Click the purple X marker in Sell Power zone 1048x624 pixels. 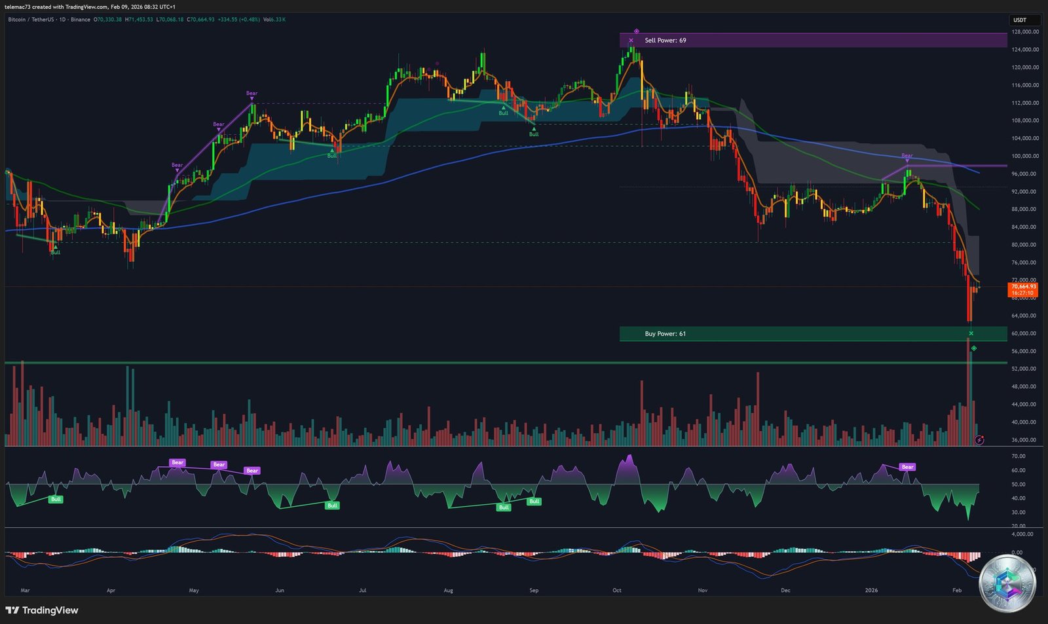(631, 41)
